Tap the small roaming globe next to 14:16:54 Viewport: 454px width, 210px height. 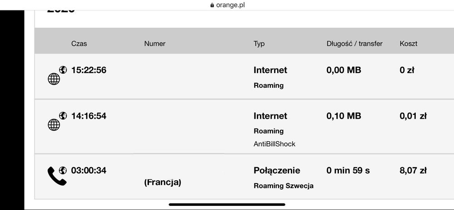[x=63, y=116]
